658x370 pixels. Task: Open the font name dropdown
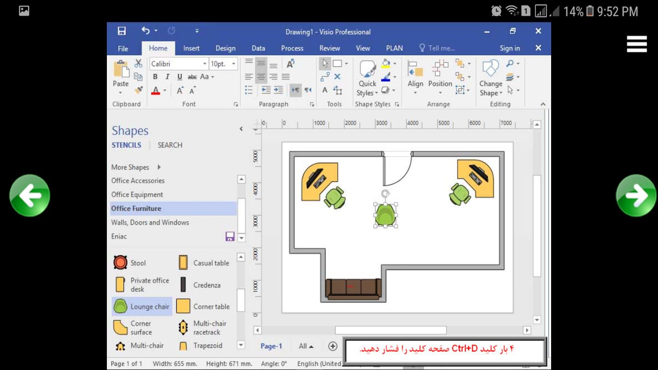pos(205,64)
